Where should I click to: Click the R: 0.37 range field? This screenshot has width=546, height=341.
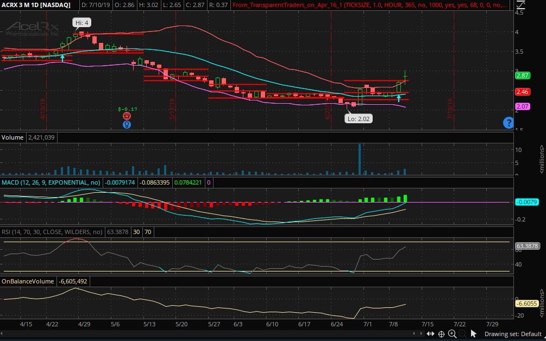pyautogui.click(x=219, y=5)
